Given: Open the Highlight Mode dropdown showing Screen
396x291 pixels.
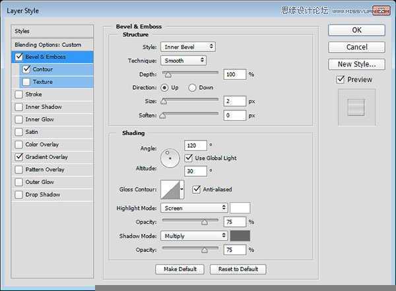Looking at the screenshot, I should coord(194,208).
